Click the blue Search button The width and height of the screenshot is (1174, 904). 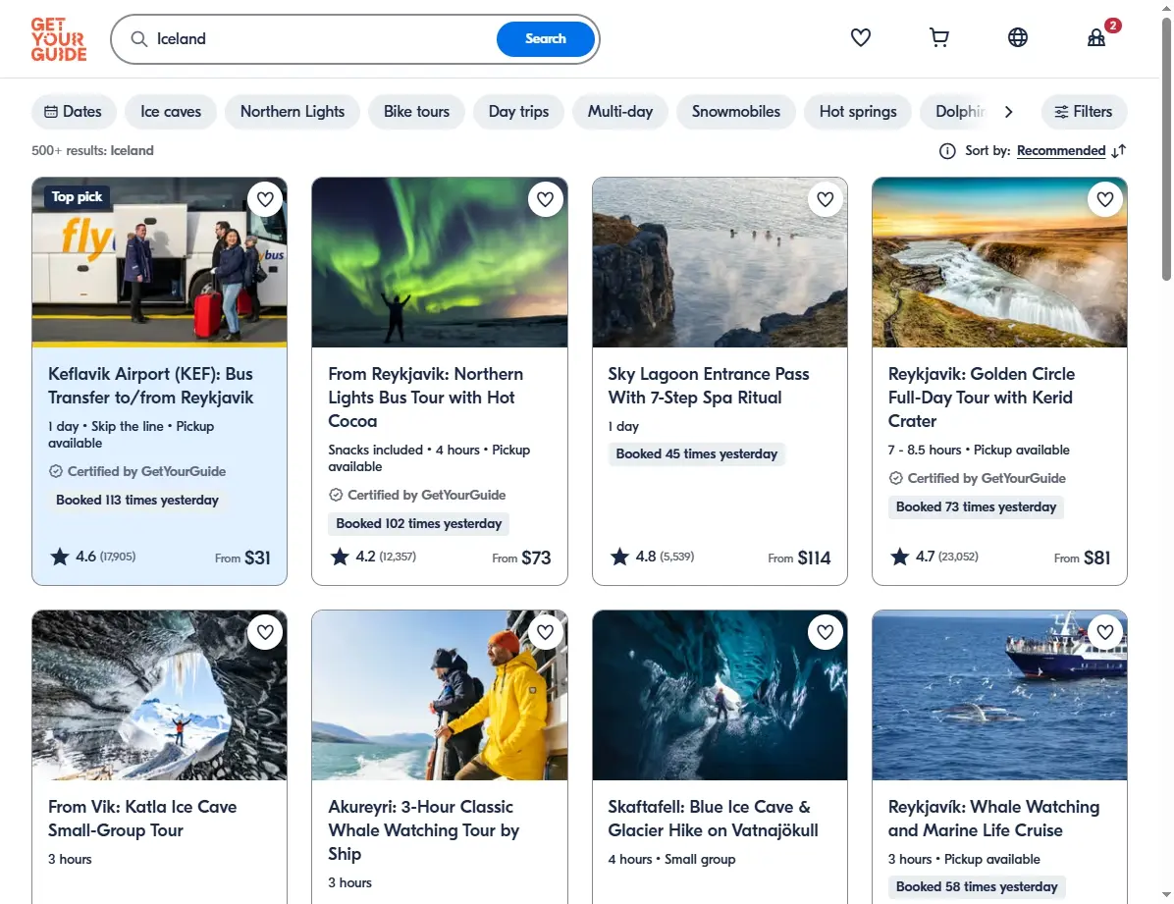[x=545, y=39]
